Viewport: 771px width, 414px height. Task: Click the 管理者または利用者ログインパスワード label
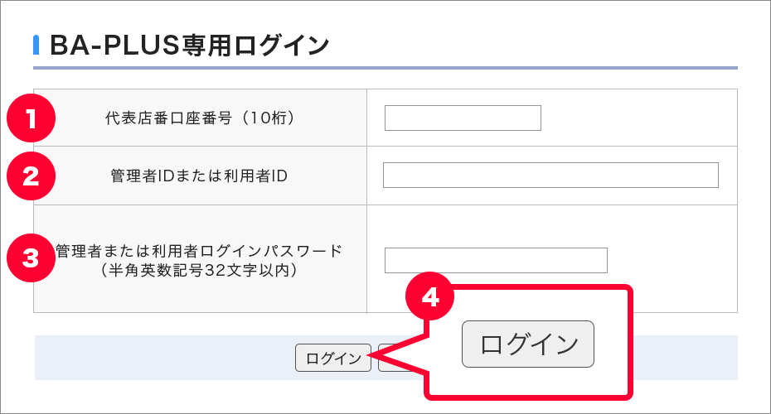click(199, 251)
